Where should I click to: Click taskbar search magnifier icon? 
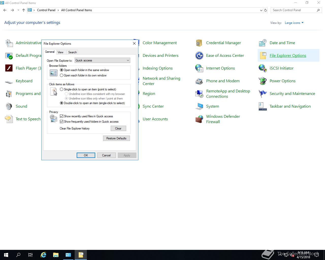[x=18, y=255]
